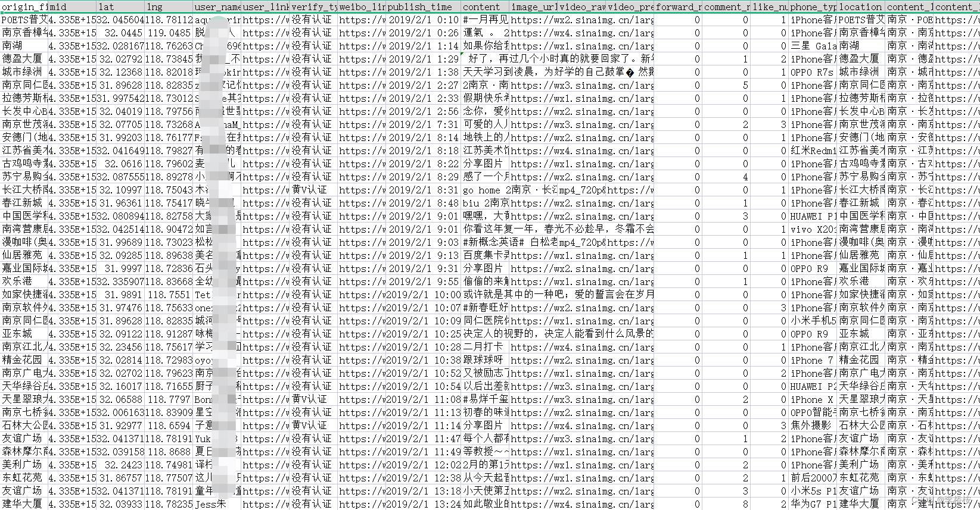Click the origin column cell POETS普艾
The image size is (980, 510).
(24, 20)
